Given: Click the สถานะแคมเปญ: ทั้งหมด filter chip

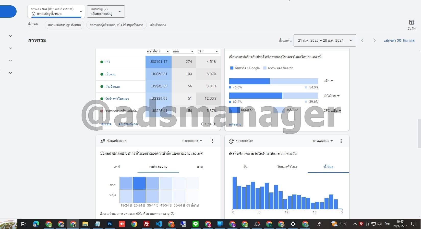Looking at the screenshot, I should pyautogui.click(x=64, y=25).
